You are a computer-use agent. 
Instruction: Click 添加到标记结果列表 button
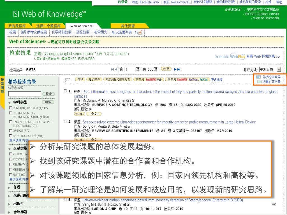coord(118,79)
